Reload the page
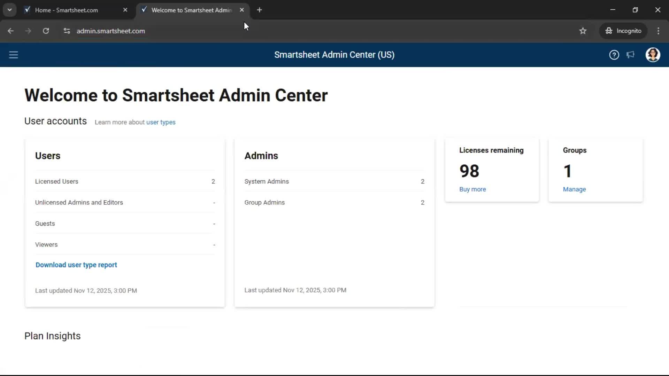The image size is (669, 376). pos(46,31)
